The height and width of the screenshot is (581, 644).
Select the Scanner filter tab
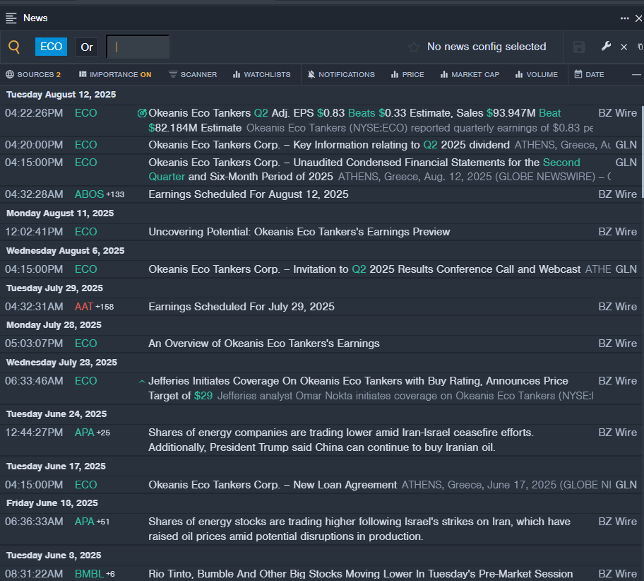[x=193, y=74]
